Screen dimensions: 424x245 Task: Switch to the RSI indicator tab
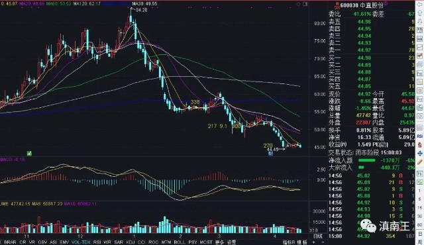pyautogui.click(x=97, y=242)
